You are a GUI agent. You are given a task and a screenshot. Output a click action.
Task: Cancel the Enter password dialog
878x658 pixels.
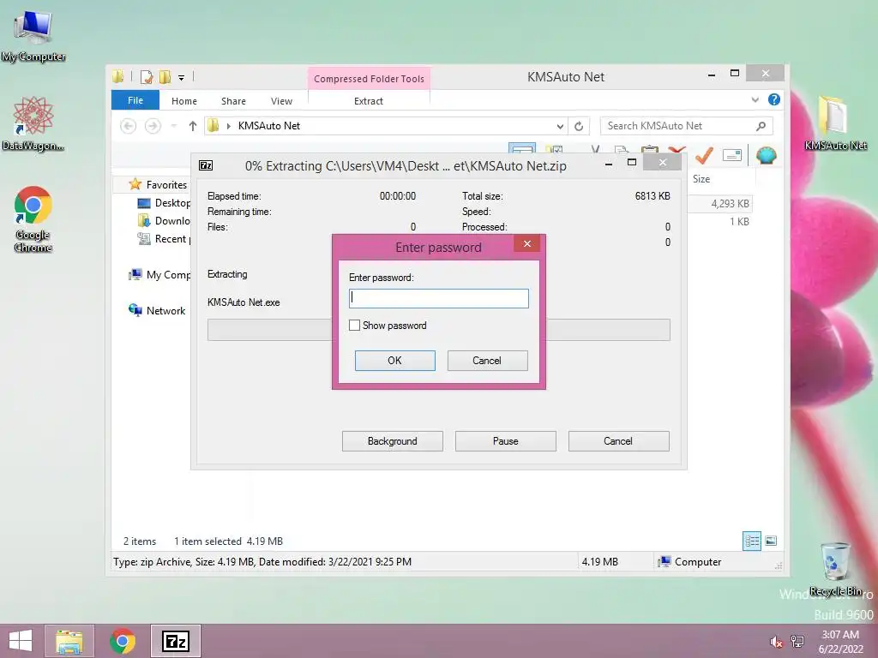[x=487, y=361]
